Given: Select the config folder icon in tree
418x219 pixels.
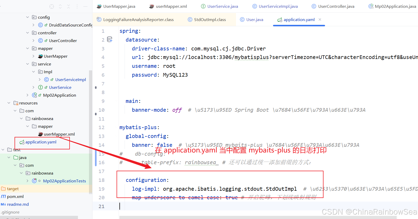Looking at the screenshot, I should point(34,17).
